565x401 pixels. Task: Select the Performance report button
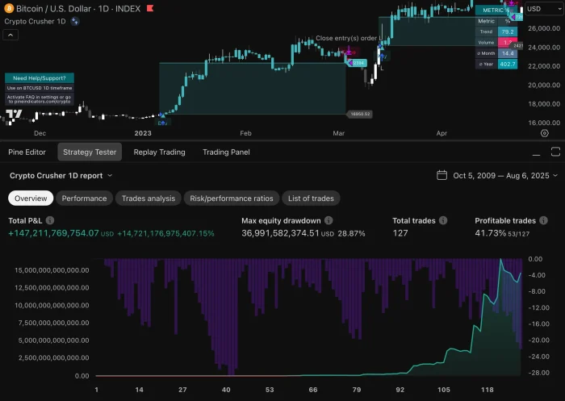tap(84, 198)
